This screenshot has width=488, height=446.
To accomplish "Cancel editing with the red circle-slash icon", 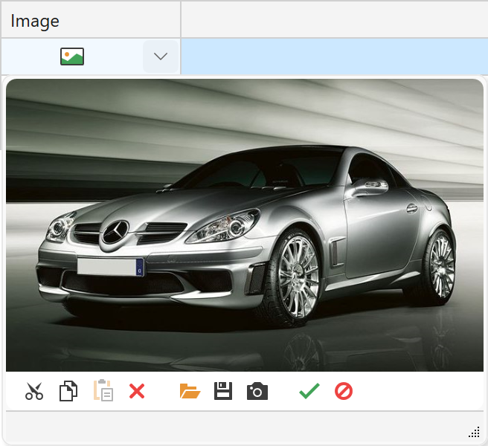I will pos(343,391).
